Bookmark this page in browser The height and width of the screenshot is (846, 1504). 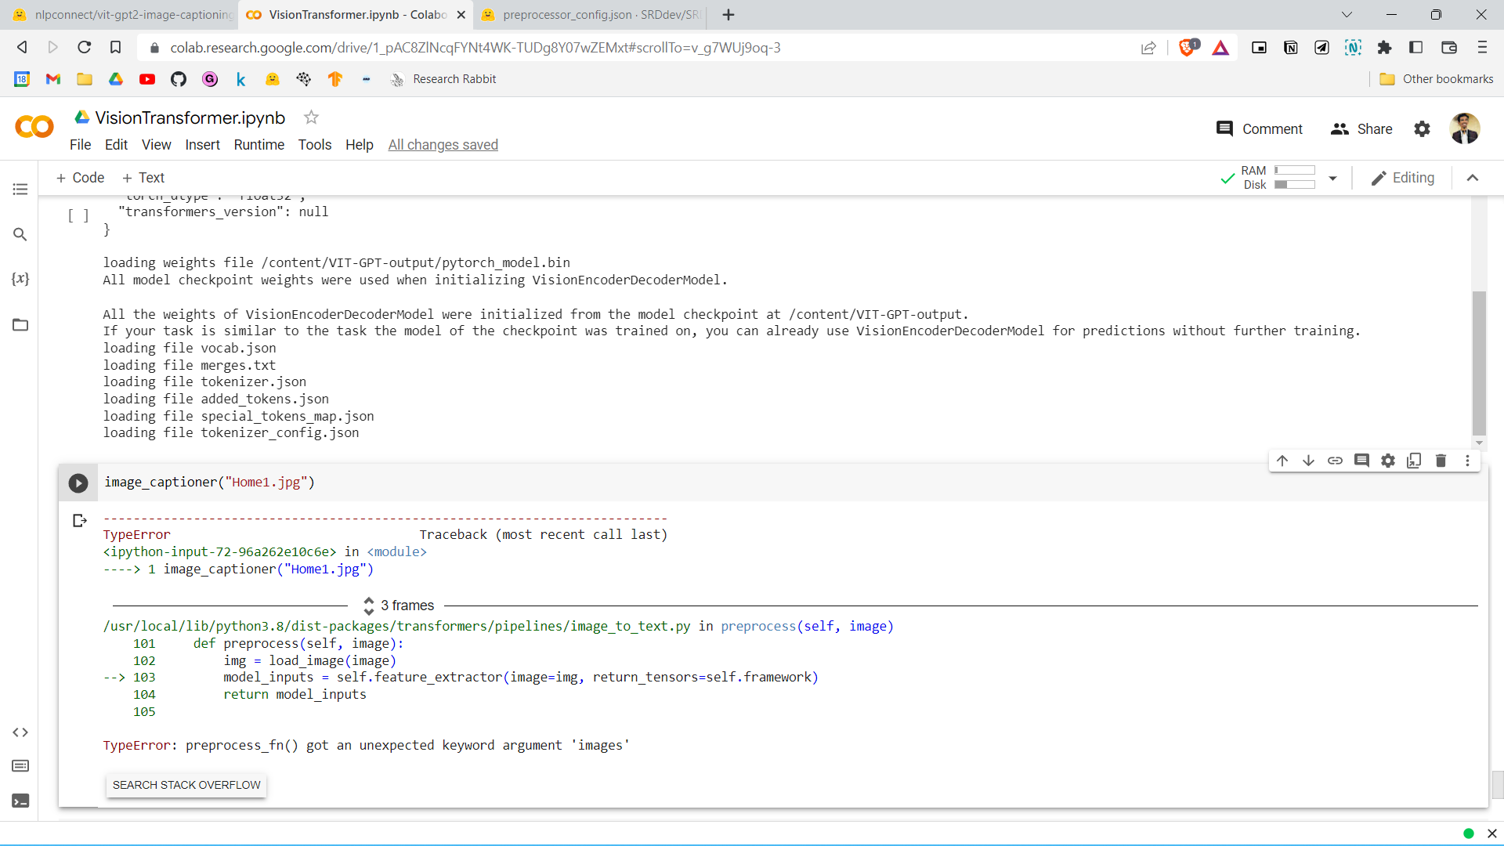tap(115, 48)
